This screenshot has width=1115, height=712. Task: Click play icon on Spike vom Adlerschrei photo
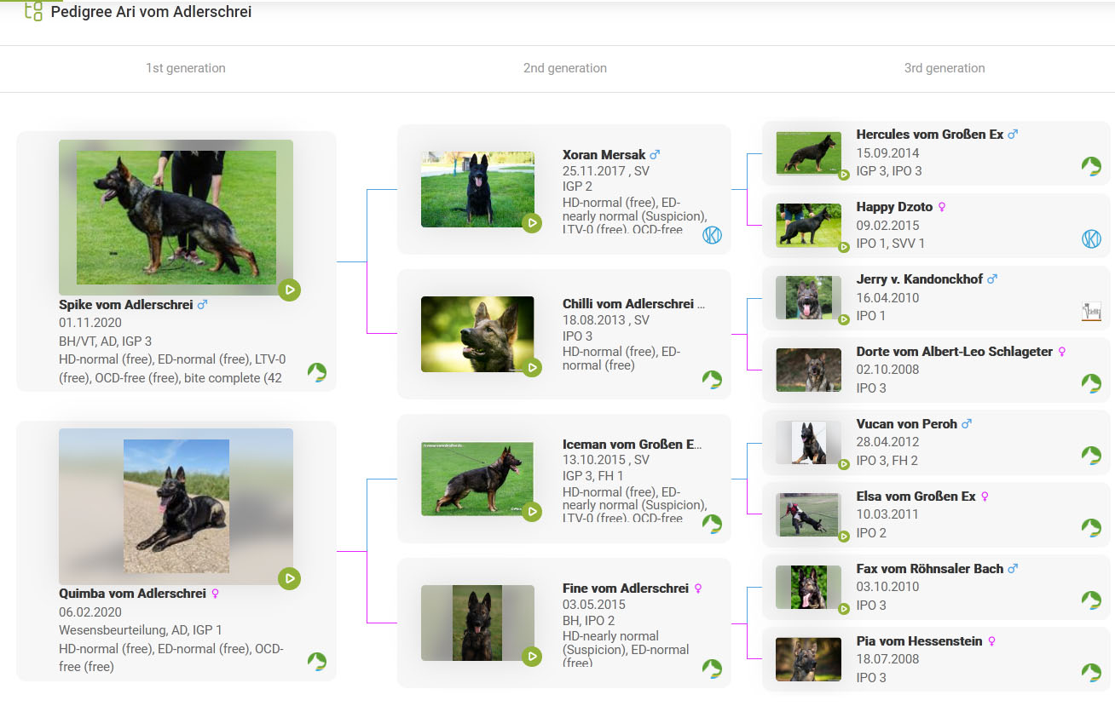point(289,290)
